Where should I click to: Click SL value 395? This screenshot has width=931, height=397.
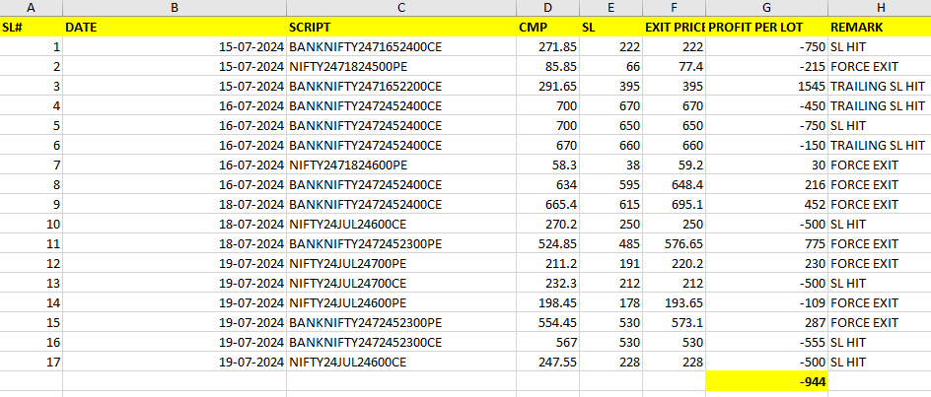pyautogui.click(x=611, y=86)
